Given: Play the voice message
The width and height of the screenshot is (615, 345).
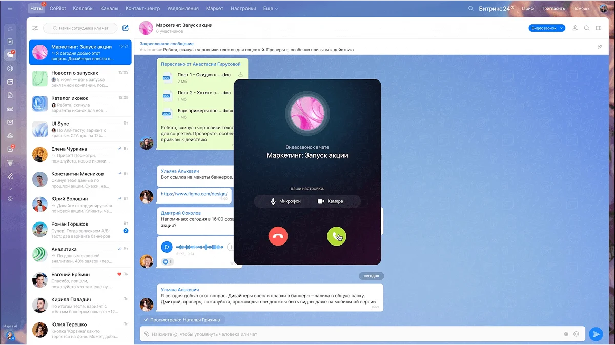Looking at the screenshot, I should click(167, 247).
